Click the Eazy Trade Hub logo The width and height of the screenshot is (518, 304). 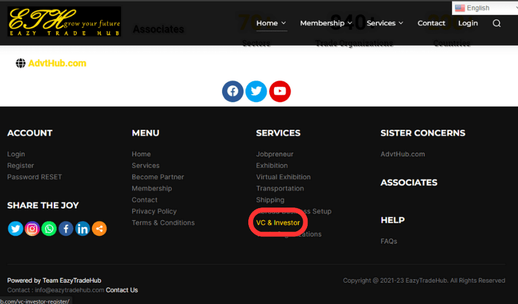coord(64,21)
